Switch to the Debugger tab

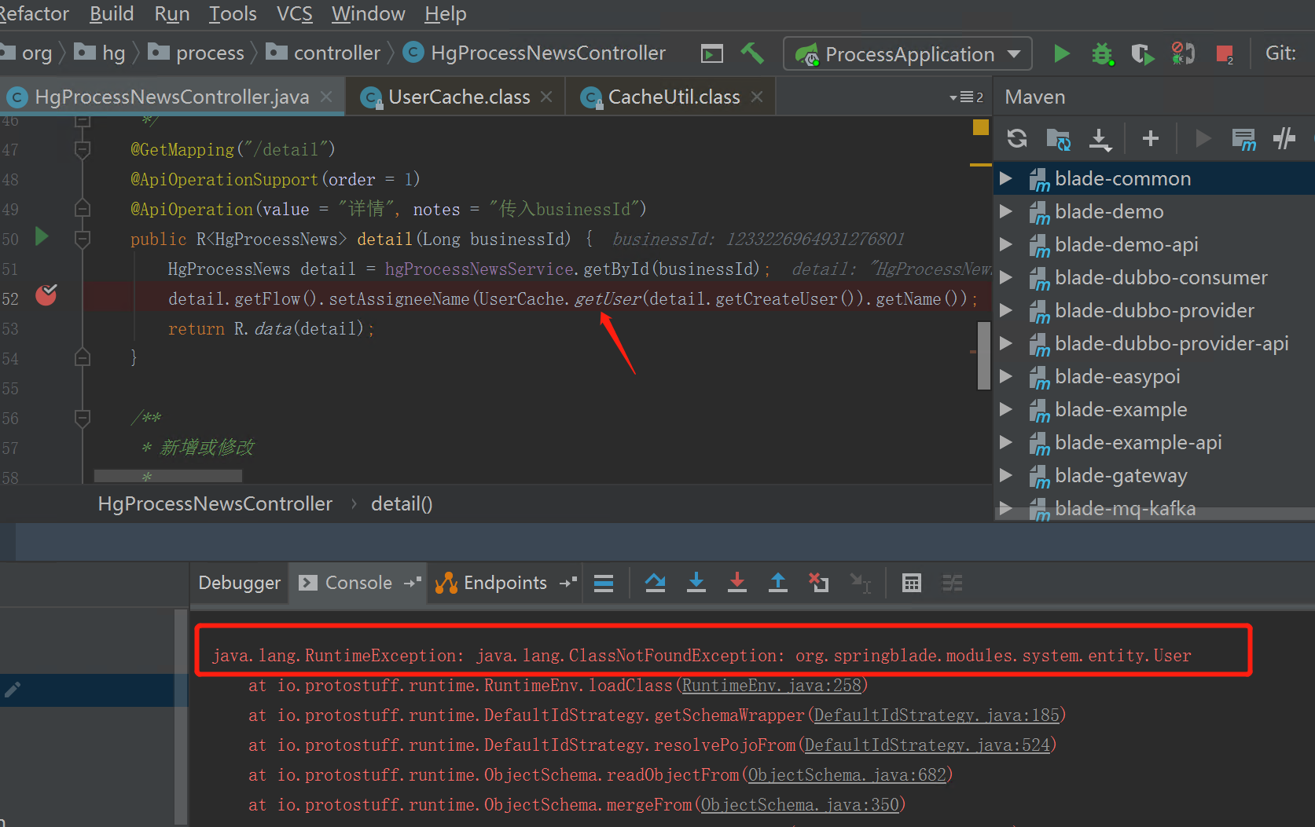pyautogui.click(x=239, y=583)
